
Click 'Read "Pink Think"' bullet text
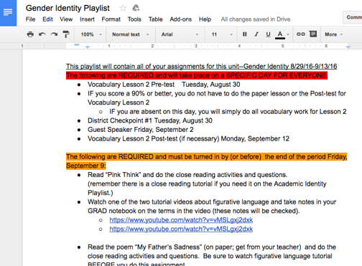point(187,175)
